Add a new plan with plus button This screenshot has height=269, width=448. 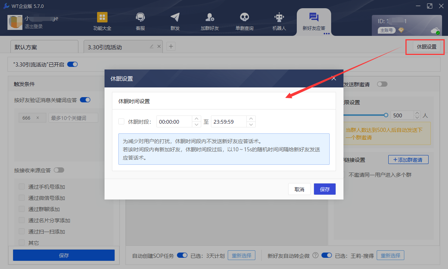coord(171,46)
